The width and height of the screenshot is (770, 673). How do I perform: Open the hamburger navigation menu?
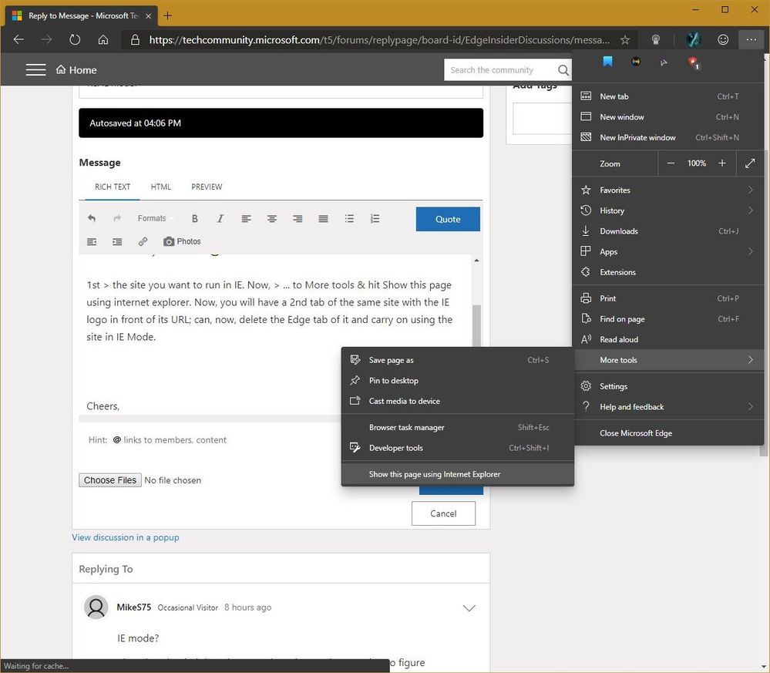(x=35, y=69)
